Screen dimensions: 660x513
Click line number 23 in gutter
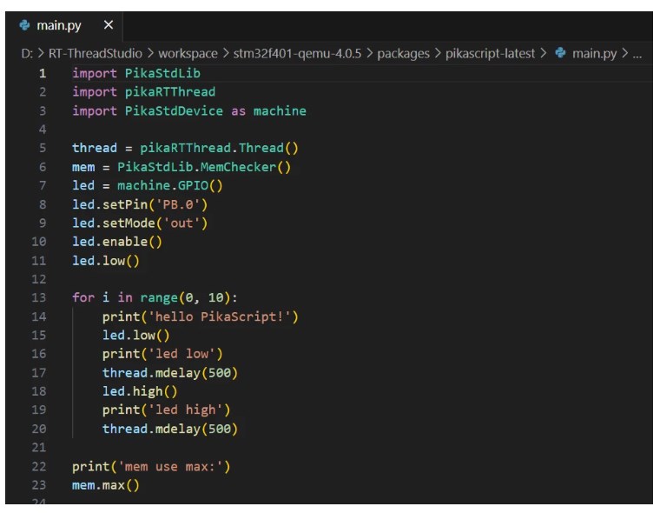[x=39, y=485]
